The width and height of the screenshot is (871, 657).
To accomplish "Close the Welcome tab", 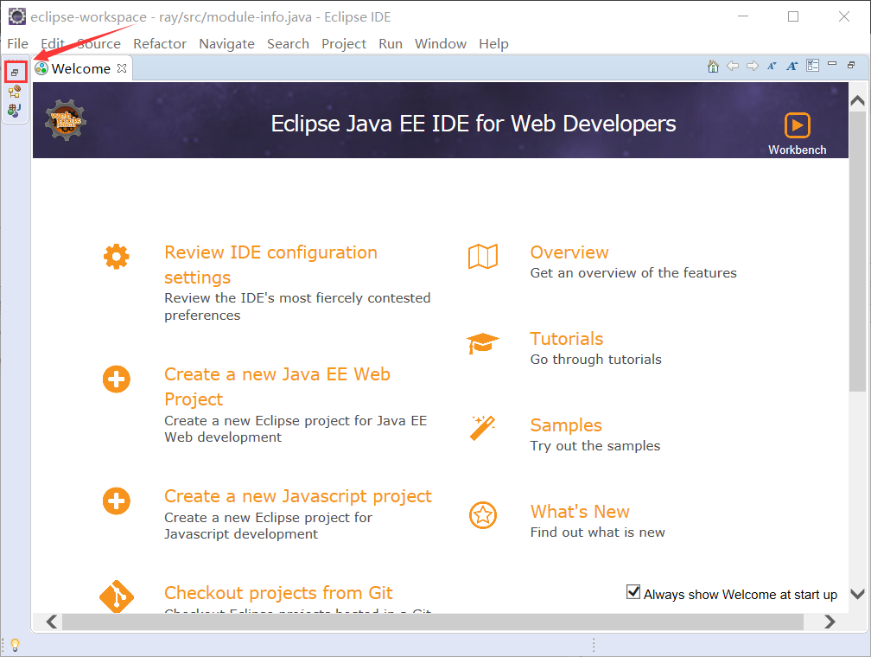I will [x=122, y=68].
